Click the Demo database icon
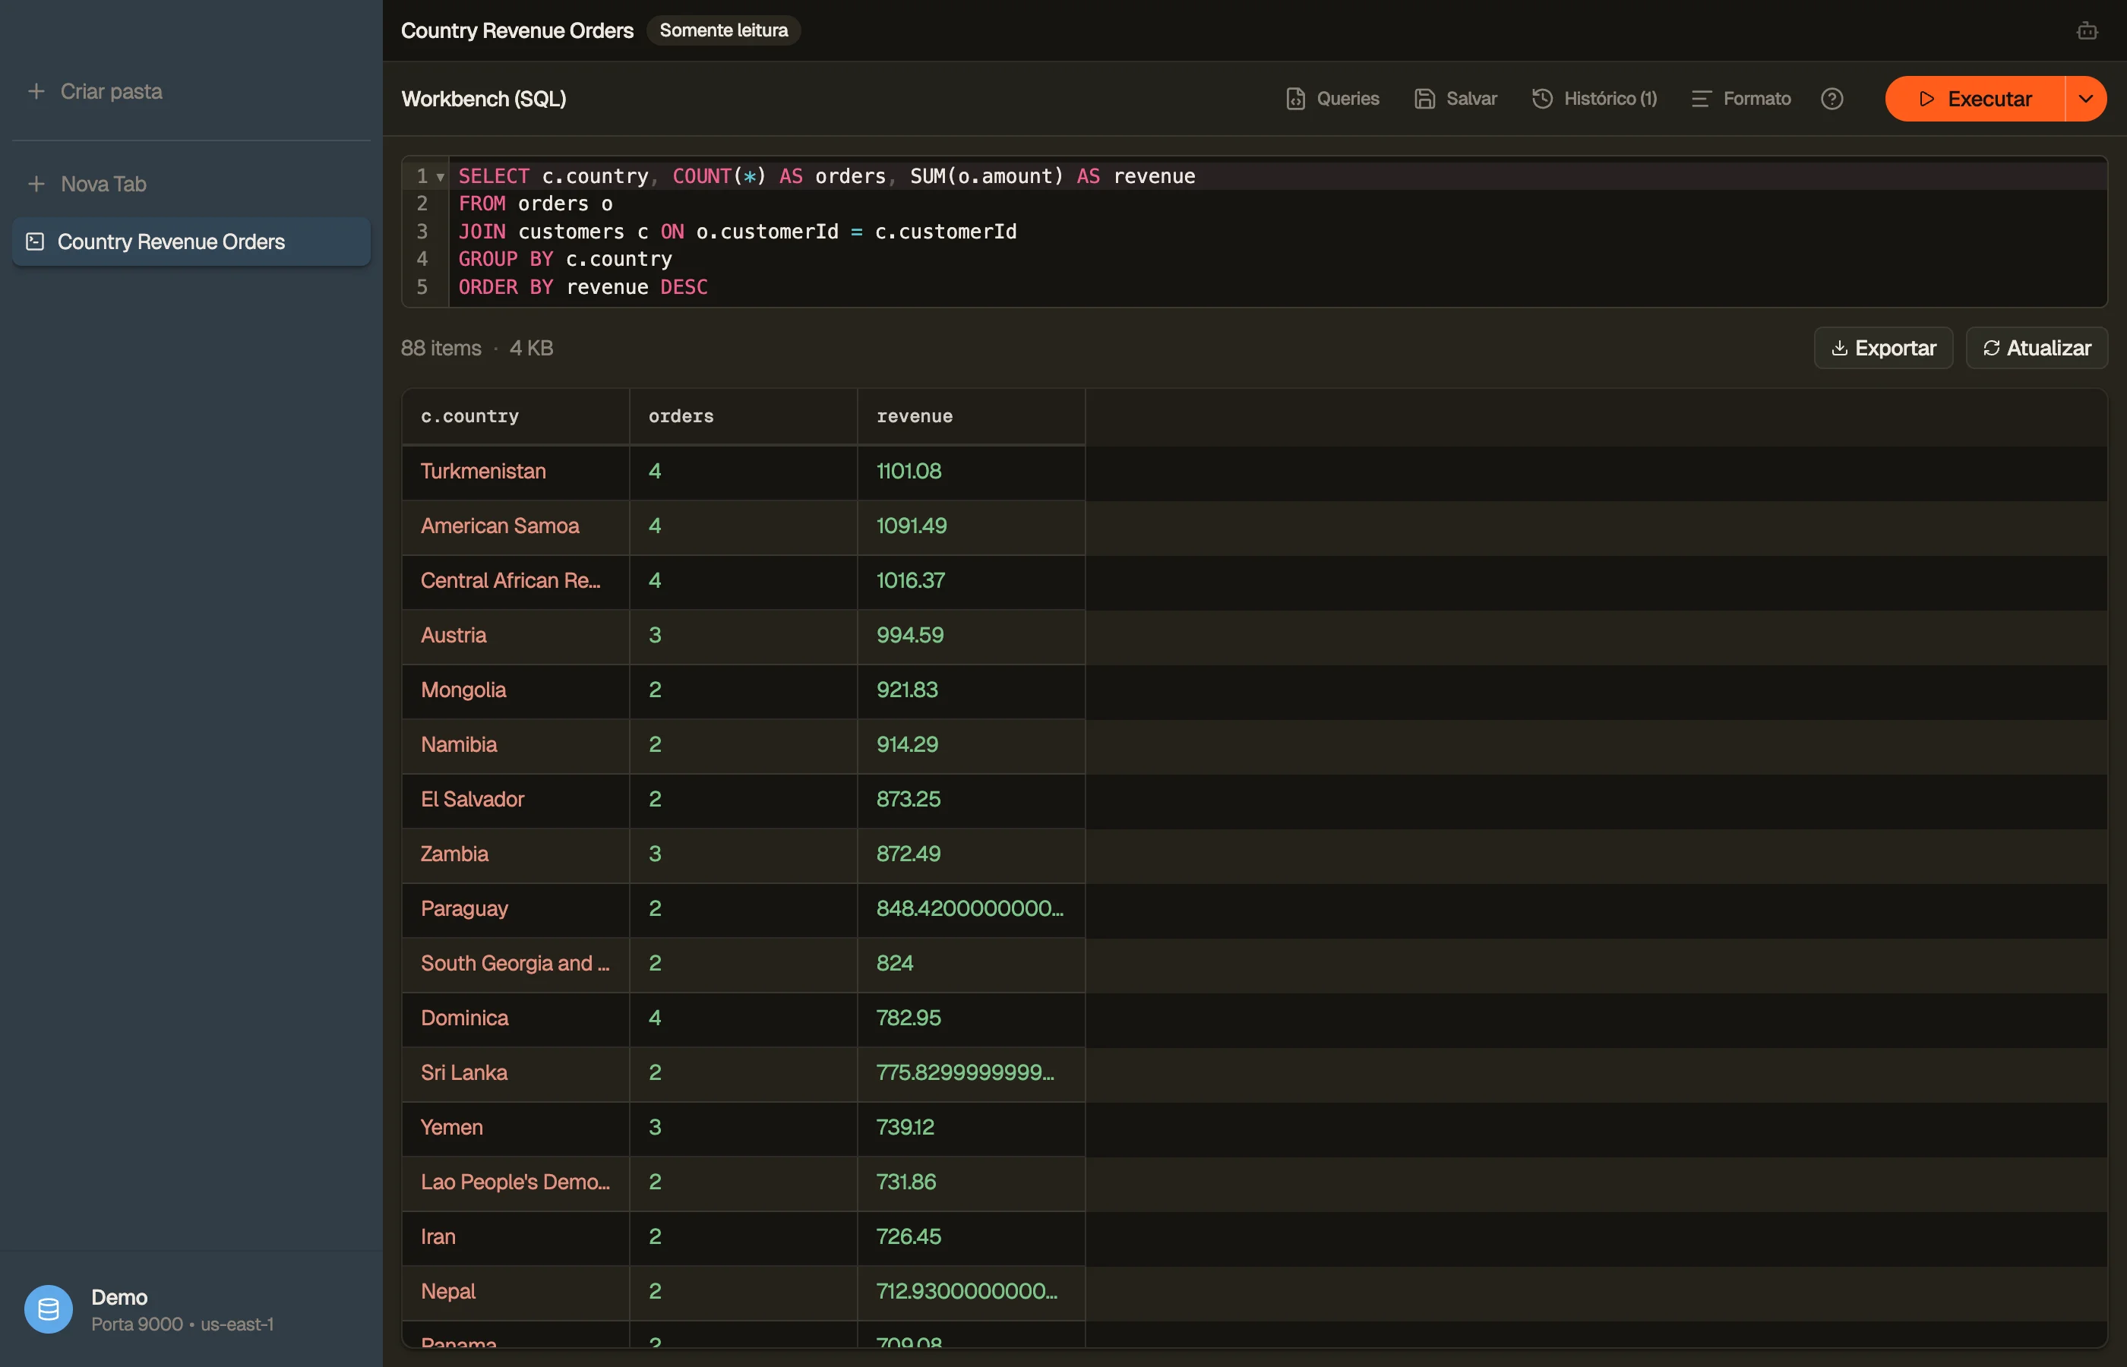 [48, 1309]
